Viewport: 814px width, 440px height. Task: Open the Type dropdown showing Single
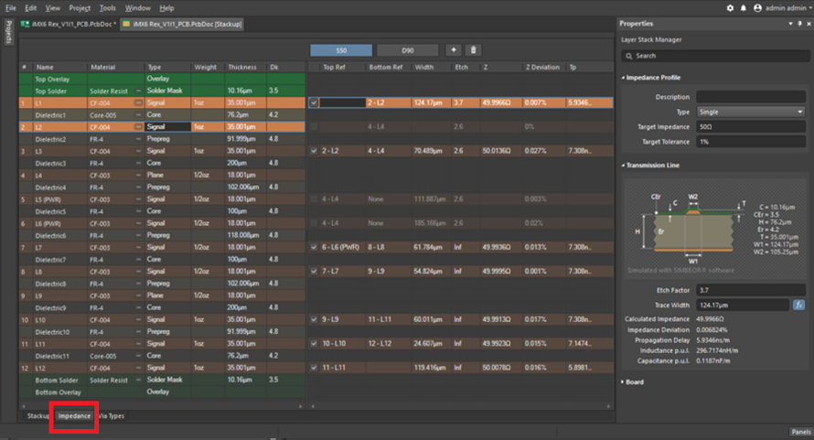pyautogui.click(x=749, y=111)
